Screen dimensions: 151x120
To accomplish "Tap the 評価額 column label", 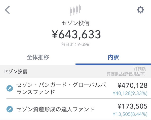I will coord(140,69).
